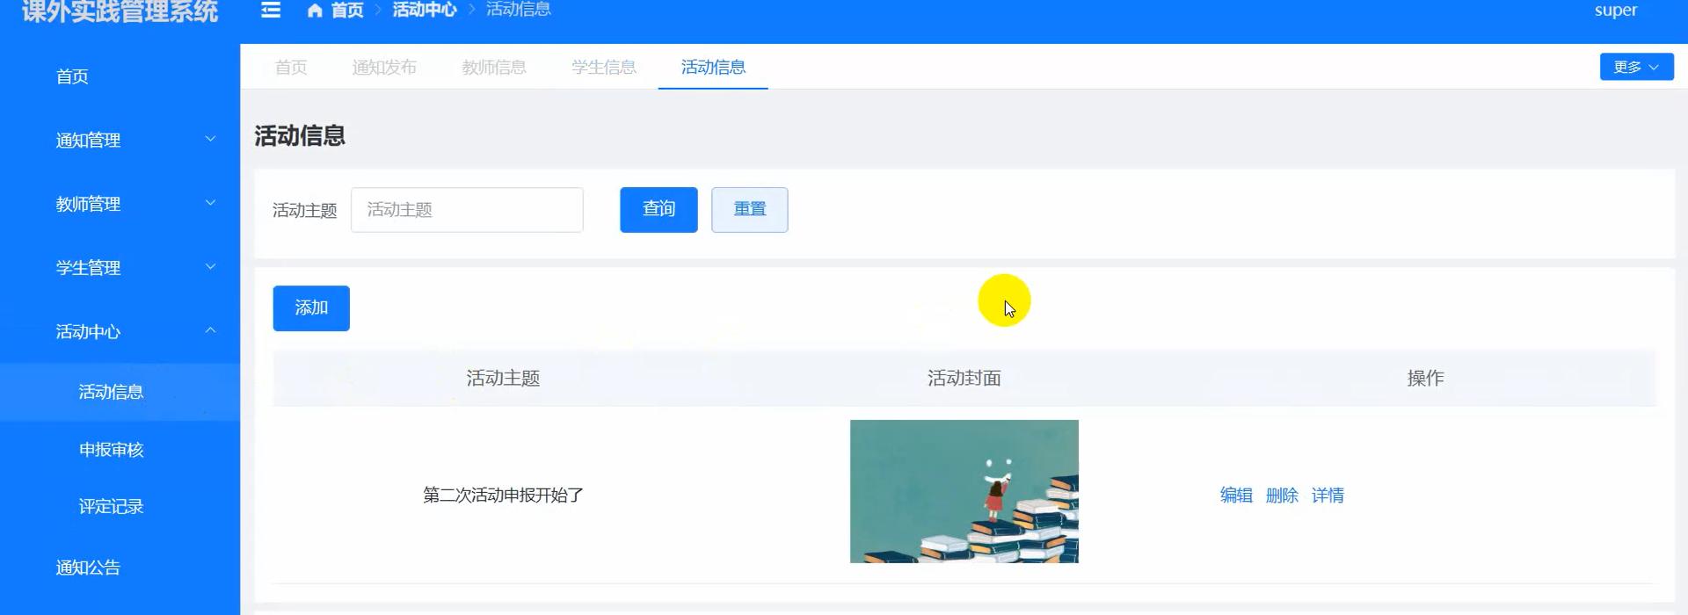This screenshot has width=1688, height=615.
Task: Click the 重置 reset button
Action: (749, 209)
